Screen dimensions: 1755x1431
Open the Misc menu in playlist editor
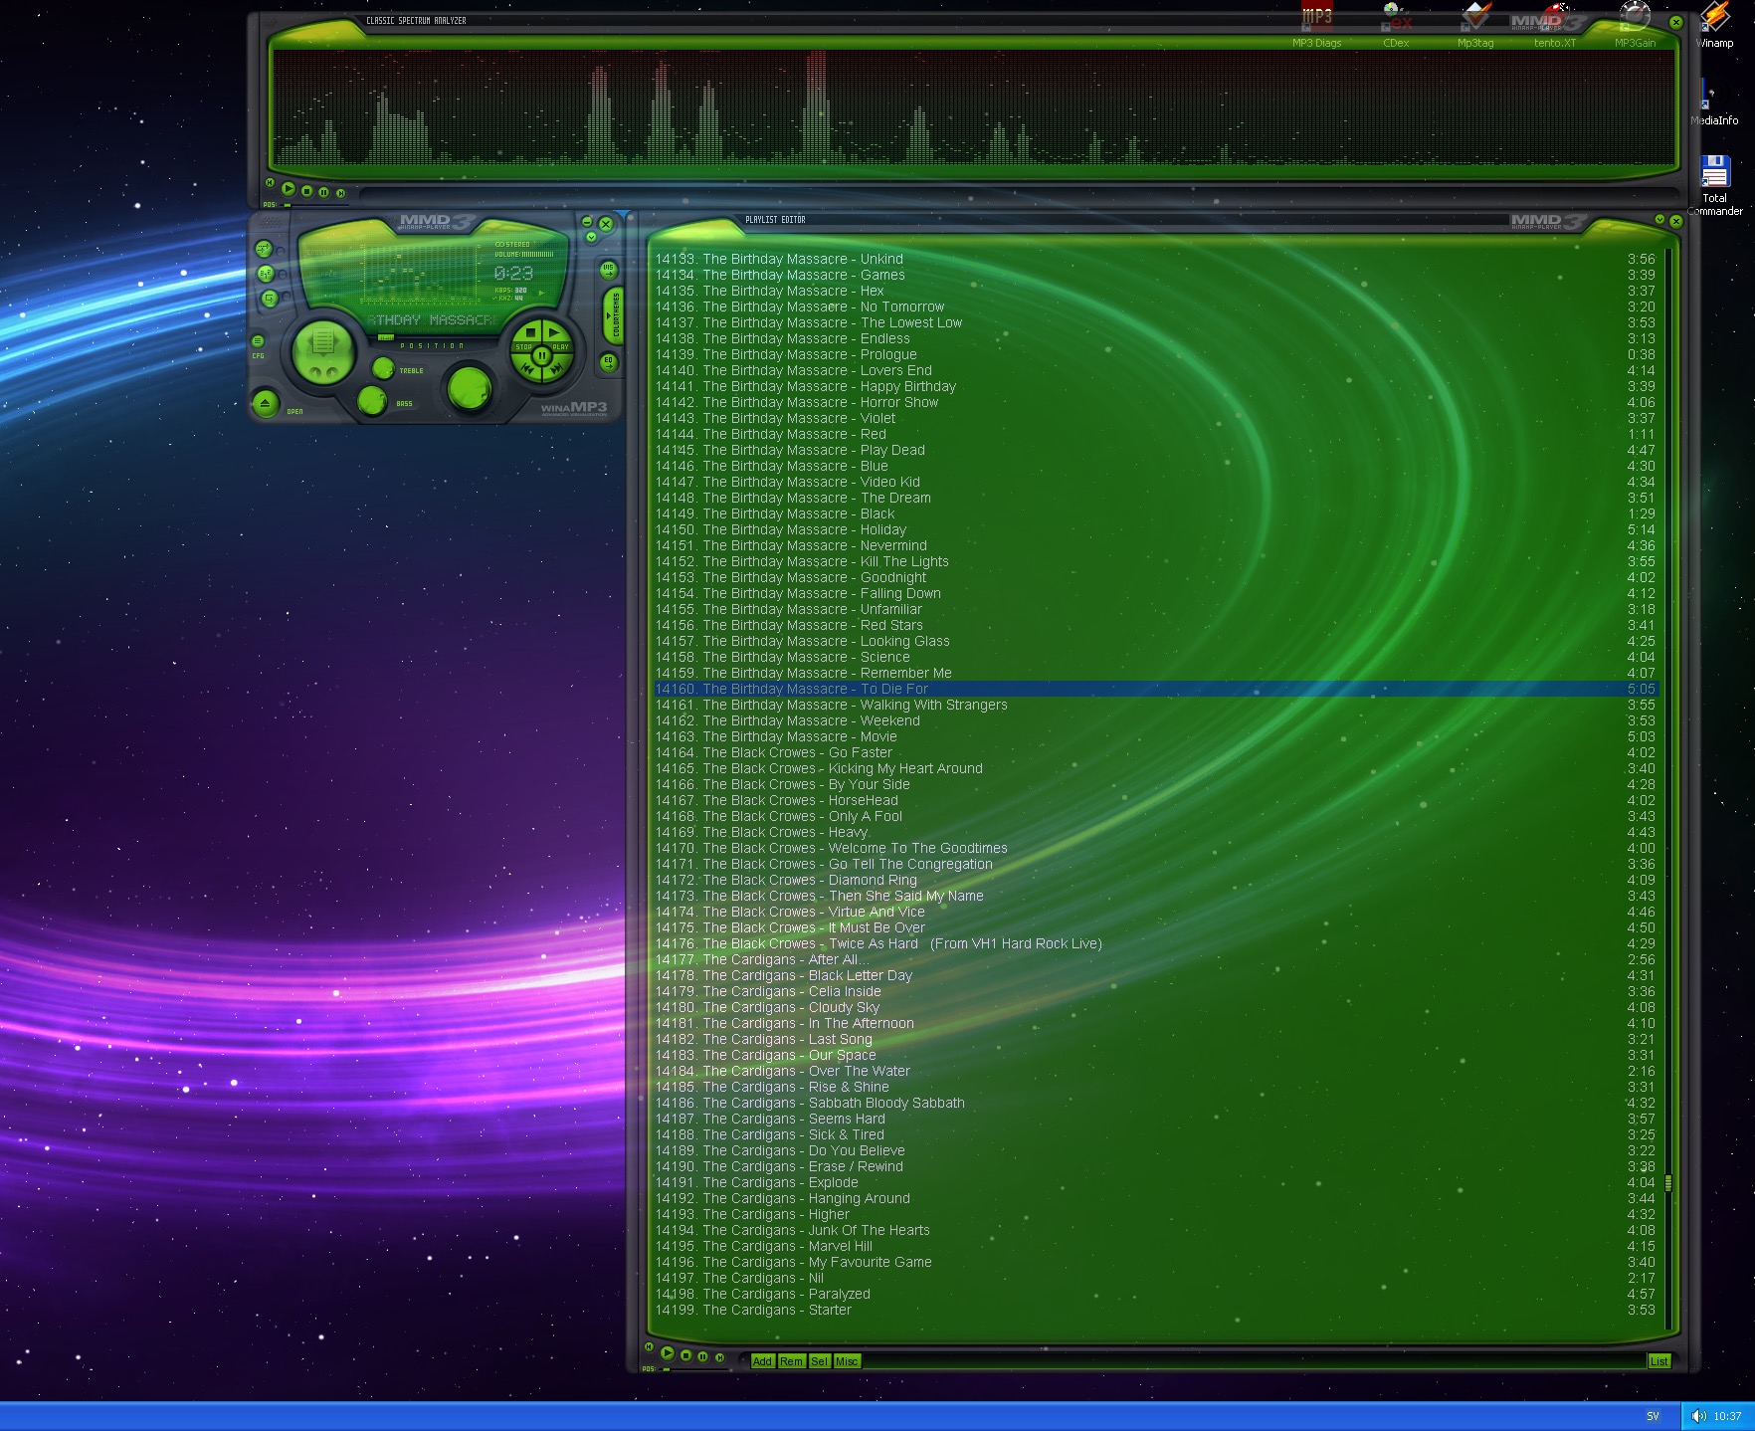pyautogui.click(x=847, y=1361)
